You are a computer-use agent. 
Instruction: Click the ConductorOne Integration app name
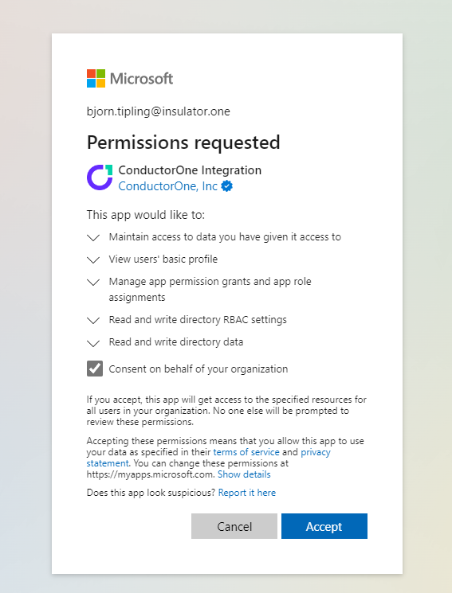(190, 170)
